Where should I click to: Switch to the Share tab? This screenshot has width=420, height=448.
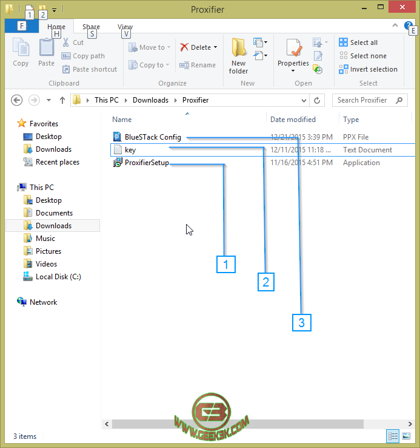coord(91,27)
